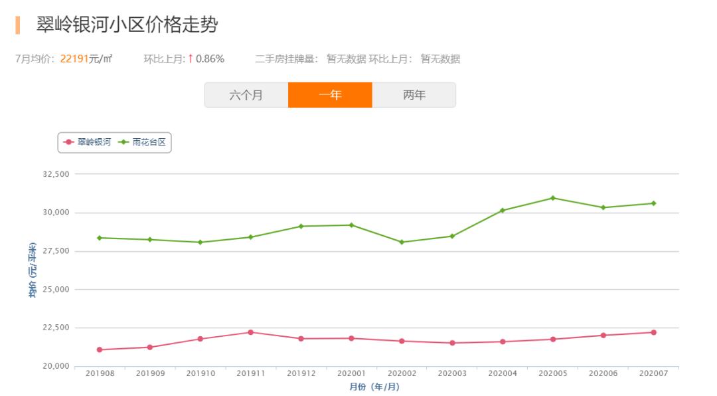717x396 pixels.
Task: Click the green data point at 202005 peak
Action: [552, 197]
